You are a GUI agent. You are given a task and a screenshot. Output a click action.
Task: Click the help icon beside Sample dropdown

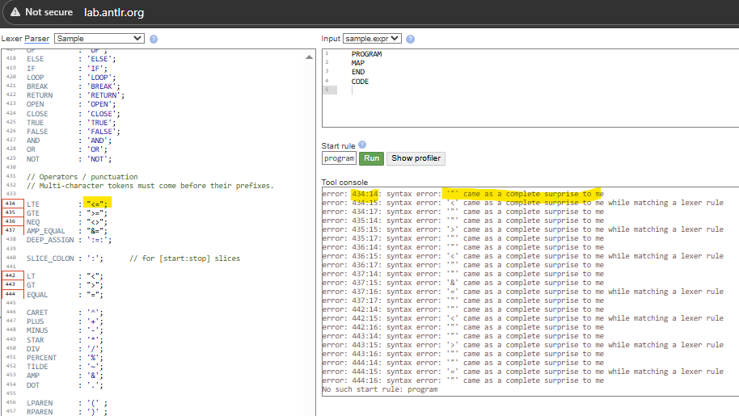154,39
